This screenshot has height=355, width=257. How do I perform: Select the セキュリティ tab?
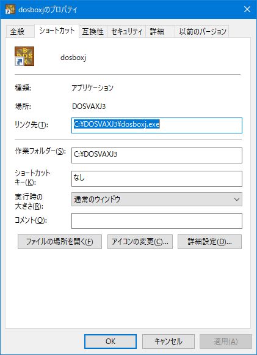coord(126,32)
